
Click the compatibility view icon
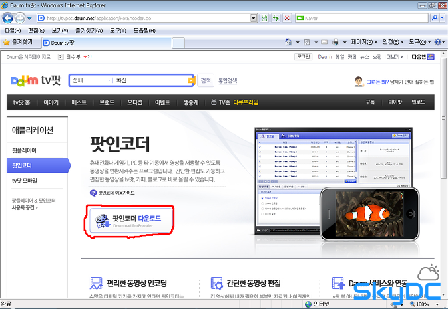pos(264,18)
